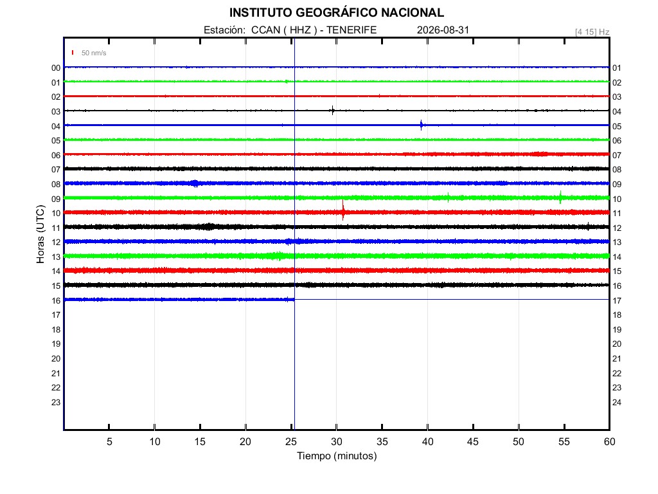This screenshot has height=494, width=658.
Task: Click the end of the current blue trace at hour 16
Action: 293,300
